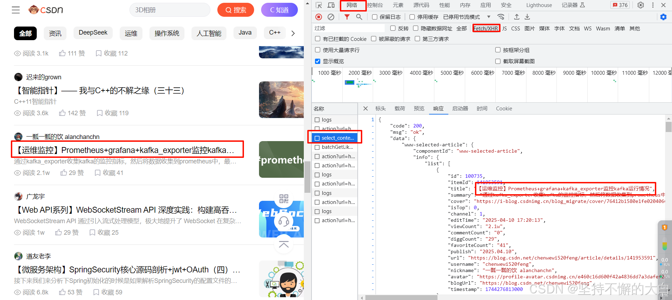Click bookmark icon showing 收藏 41
Image resolution: width=672 pixels, height=300 pixels.
click(98, 173)
